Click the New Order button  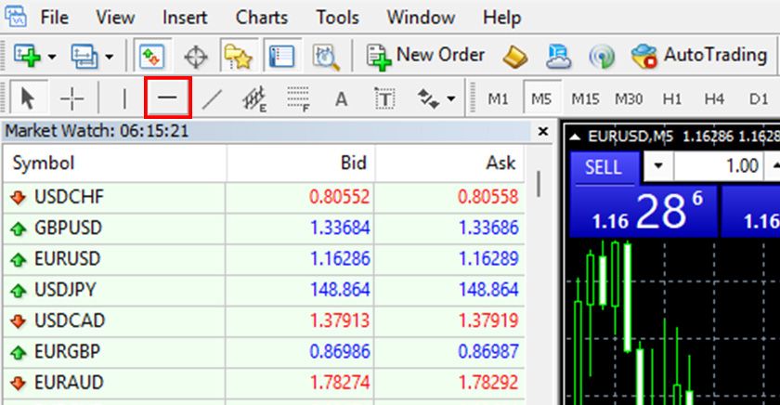pos(426,56)
